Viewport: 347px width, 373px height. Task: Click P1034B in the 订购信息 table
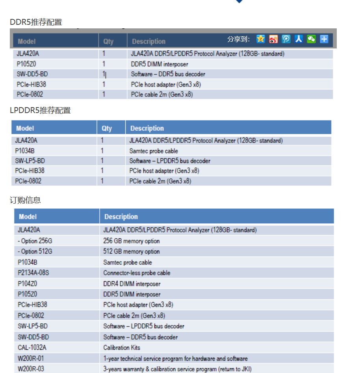(27, 262)
